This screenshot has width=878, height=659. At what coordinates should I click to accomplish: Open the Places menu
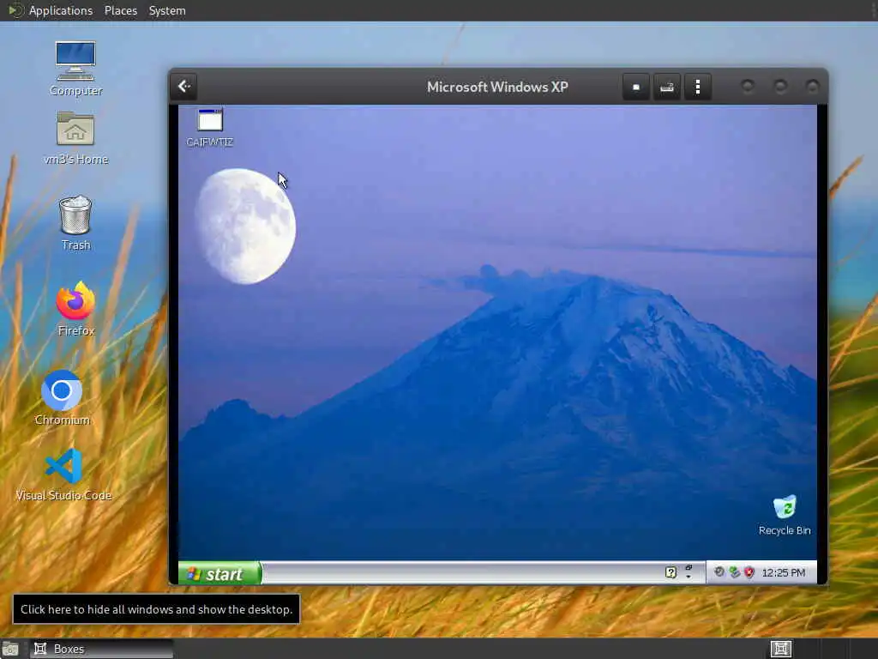pyautogui.click(x=121, y=10)
